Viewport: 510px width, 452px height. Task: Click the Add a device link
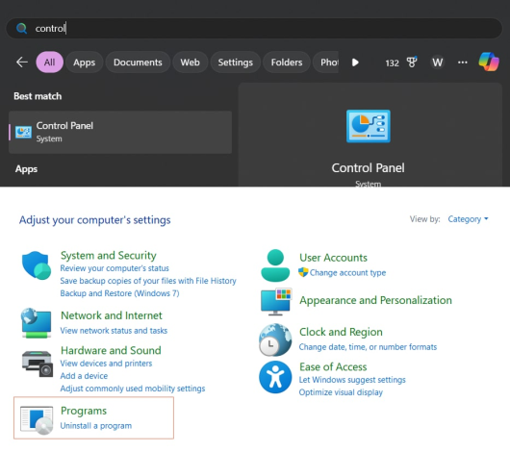tap(84, 376)
